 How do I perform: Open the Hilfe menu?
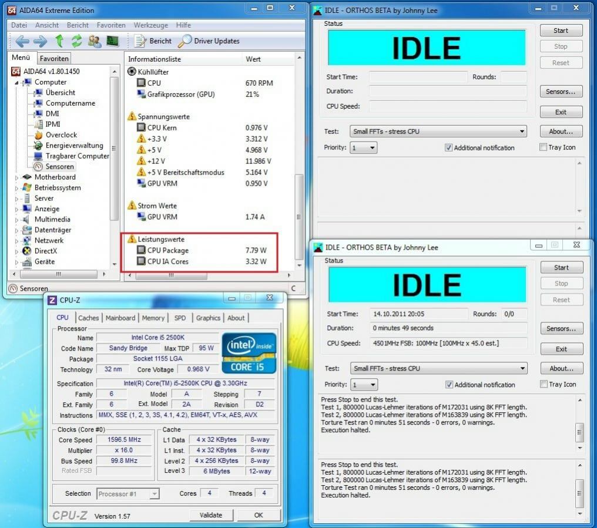(183, 25)
